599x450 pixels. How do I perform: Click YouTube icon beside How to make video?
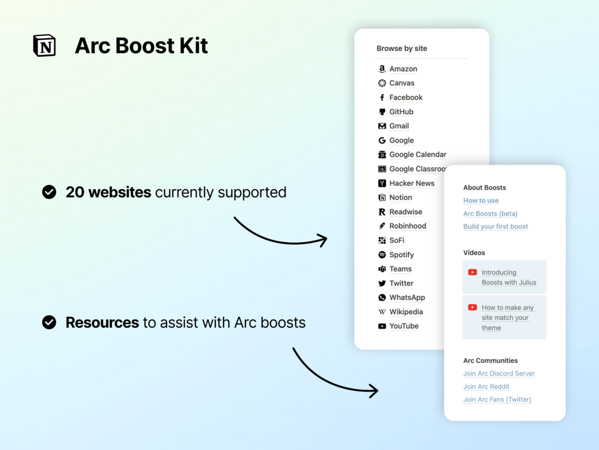pos(473,307)
